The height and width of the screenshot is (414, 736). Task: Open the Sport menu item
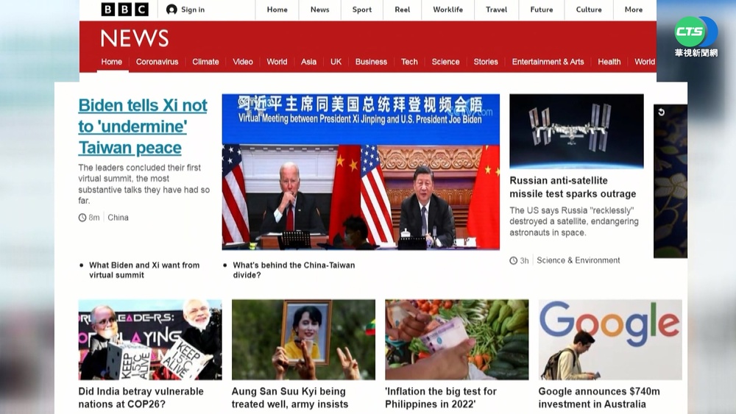point(361,10)
